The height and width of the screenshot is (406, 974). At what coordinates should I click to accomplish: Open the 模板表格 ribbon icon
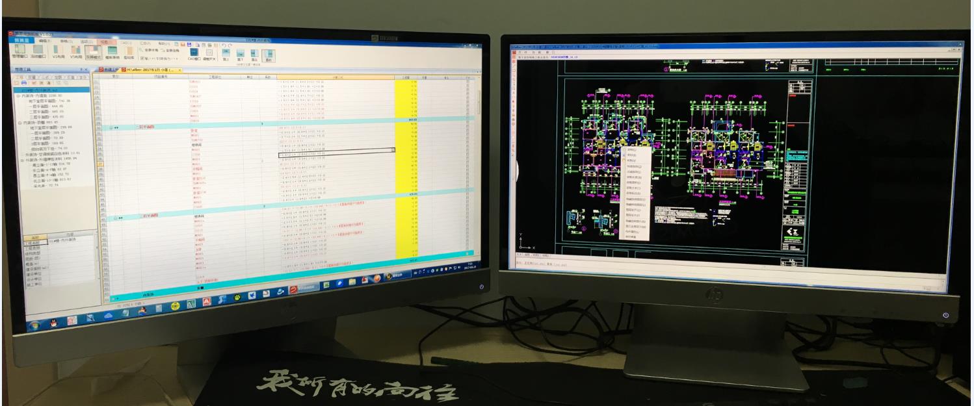pyautogui.click(x=112, y=52)
